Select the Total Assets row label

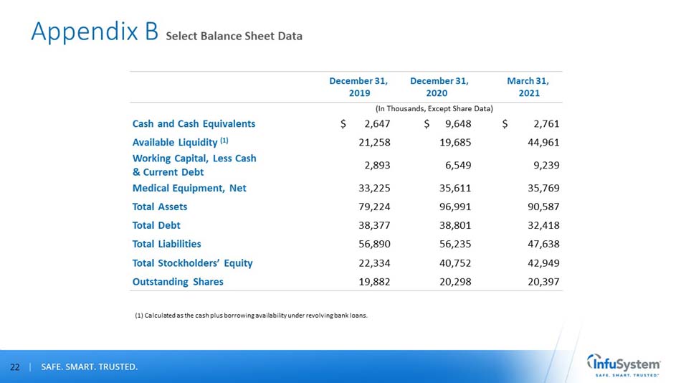160,207
